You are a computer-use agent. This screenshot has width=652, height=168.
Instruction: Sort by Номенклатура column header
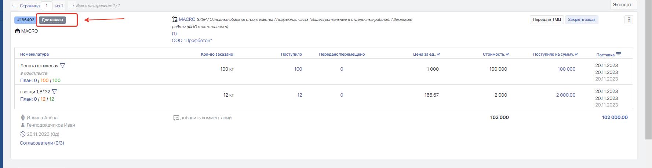point(34,54)
